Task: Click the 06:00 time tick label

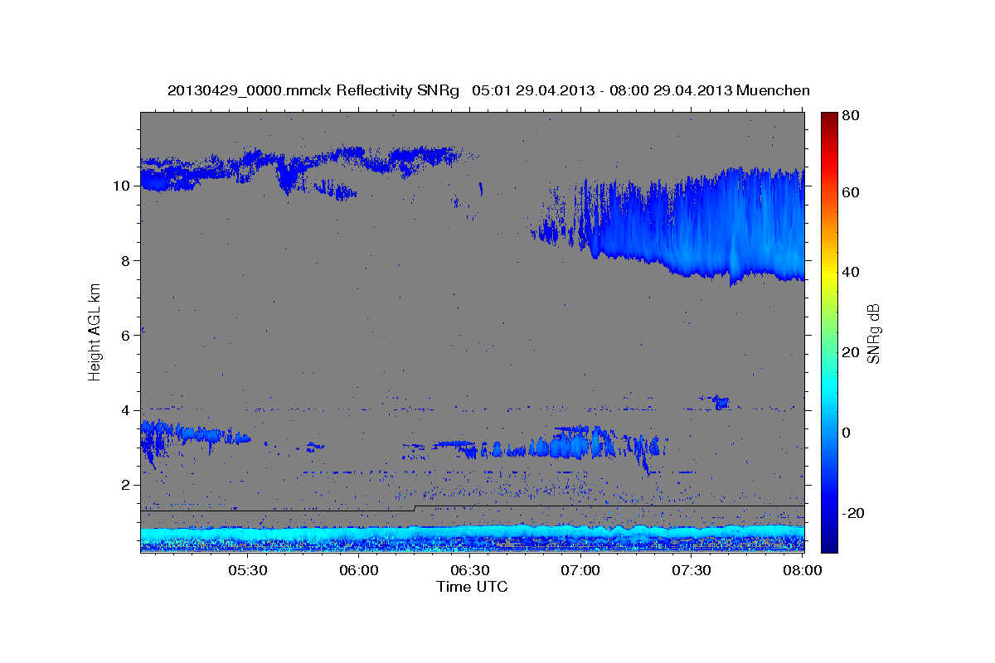Action: [359, 571]
